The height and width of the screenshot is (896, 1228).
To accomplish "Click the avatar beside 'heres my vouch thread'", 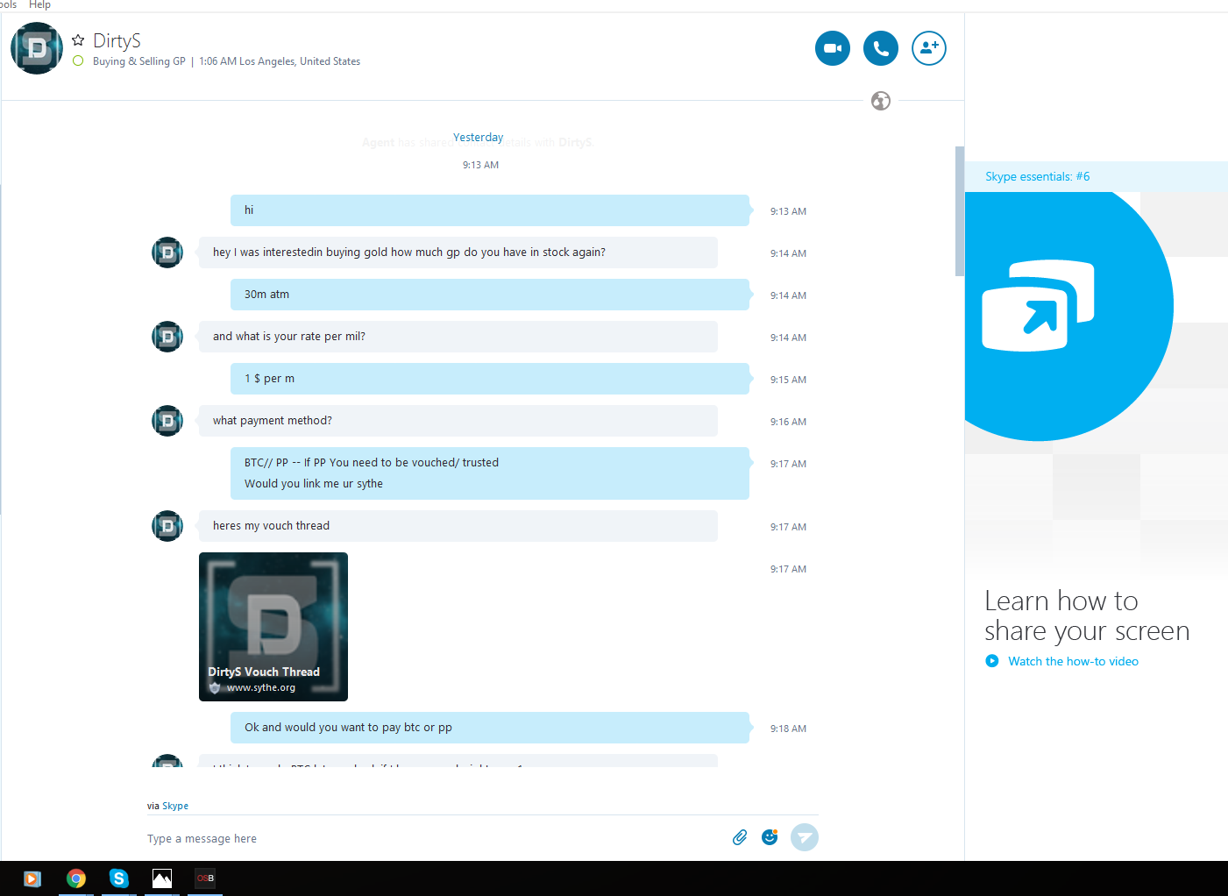I will (167, 526).
